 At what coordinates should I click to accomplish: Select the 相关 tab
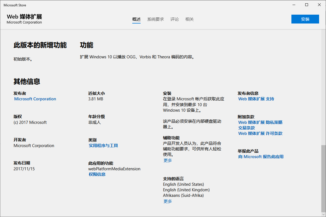pos(190,19)
